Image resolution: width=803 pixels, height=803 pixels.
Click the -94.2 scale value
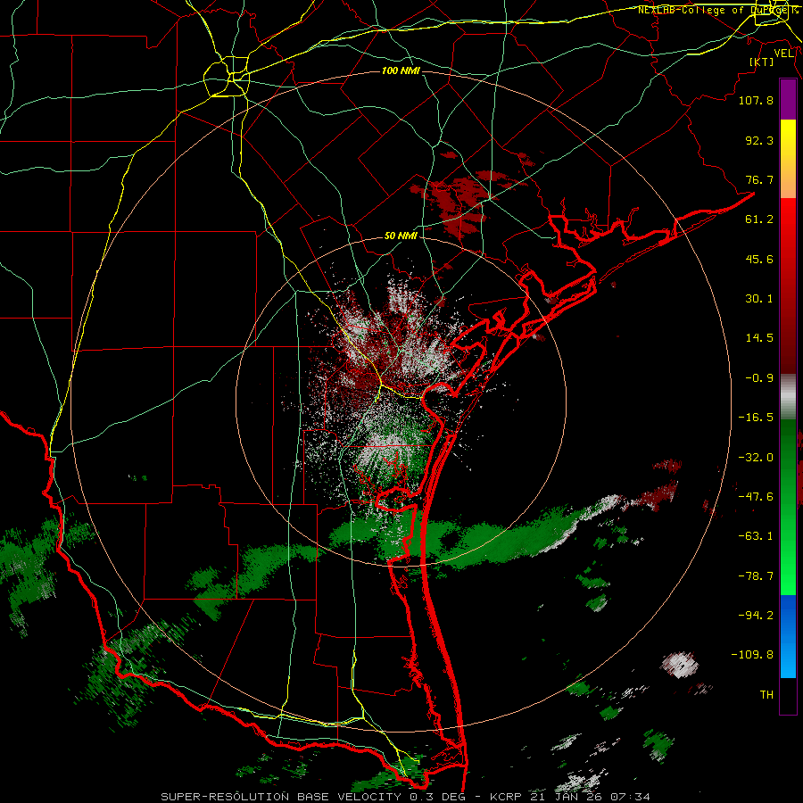[756, 616]
